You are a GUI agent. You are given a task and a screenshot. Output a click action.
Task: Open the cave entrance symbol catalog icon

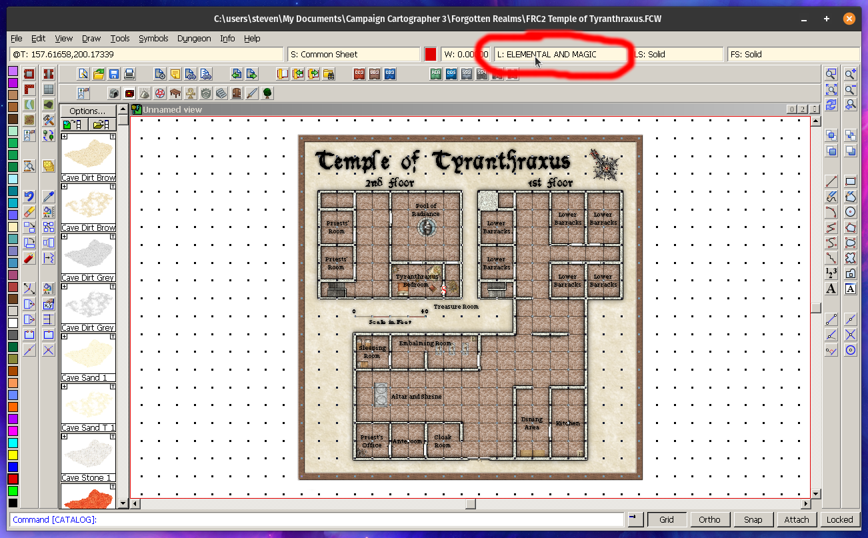point(114,93)
